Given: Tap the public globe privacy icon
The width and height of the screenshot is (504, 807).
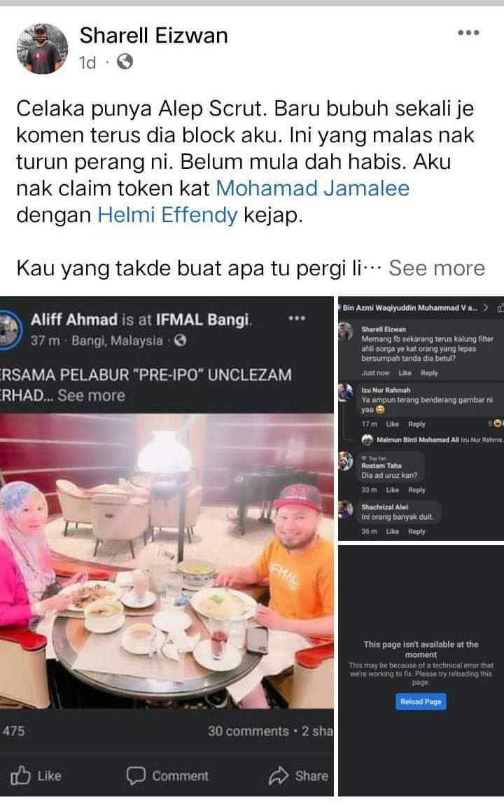Looking at the screenshot, I should tap(125, 62).
